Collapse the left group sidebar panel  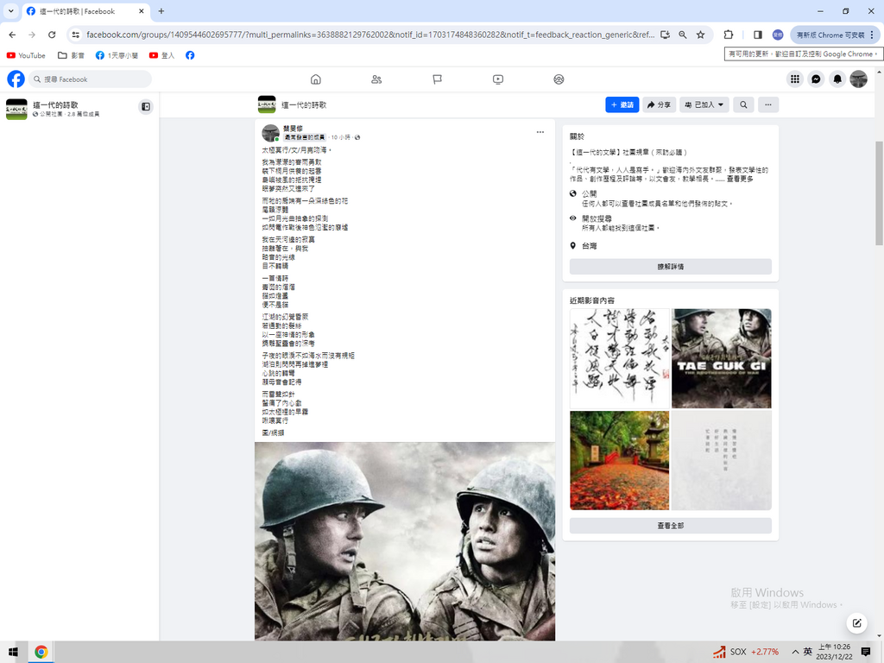pos(146,106)
